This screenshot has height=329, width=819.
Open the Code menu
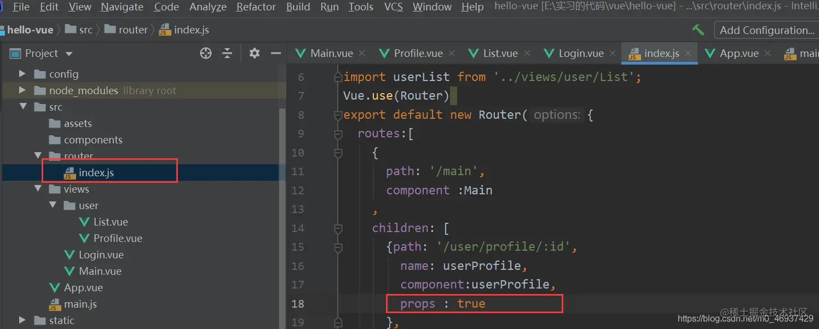[x=166, y=7]
